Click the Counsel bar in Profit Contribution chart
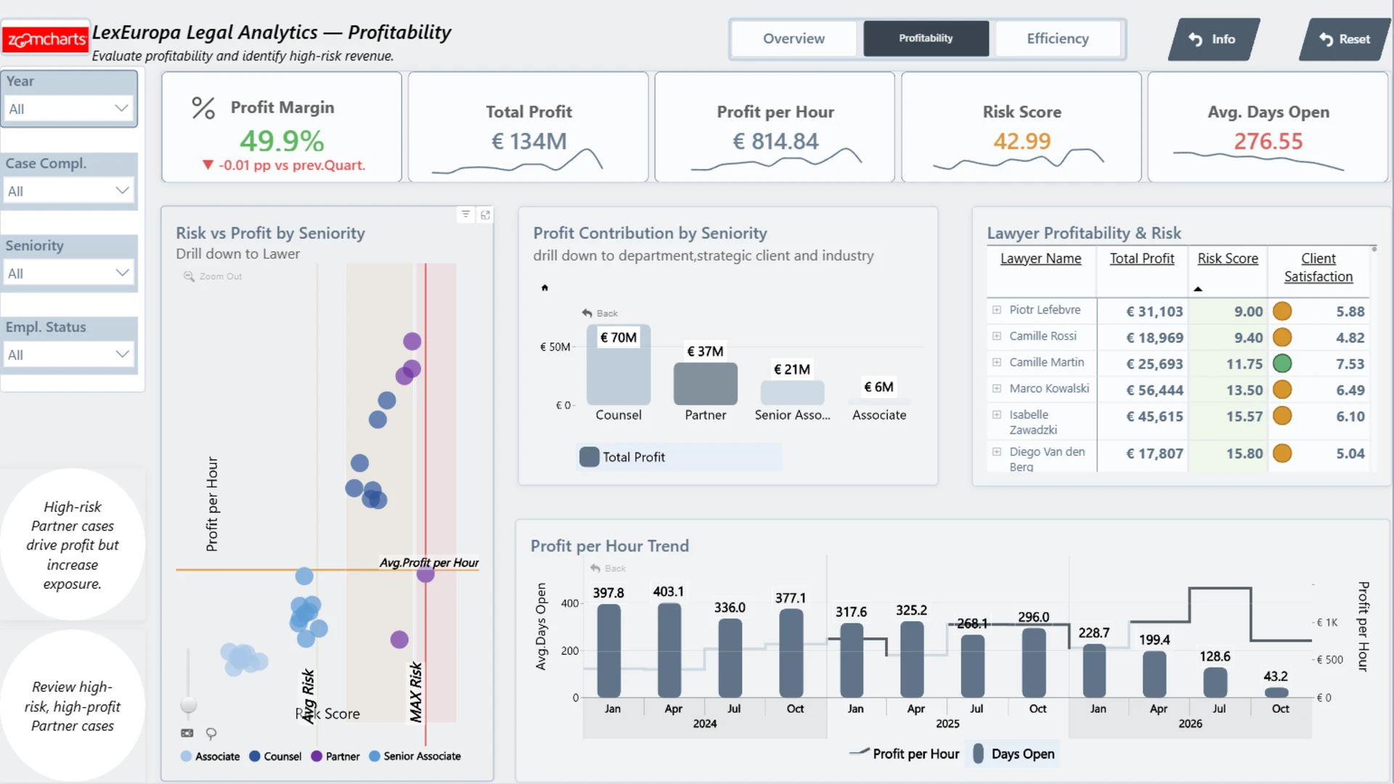The height and width of the screenshot is (784, 1394). point(619,364)
